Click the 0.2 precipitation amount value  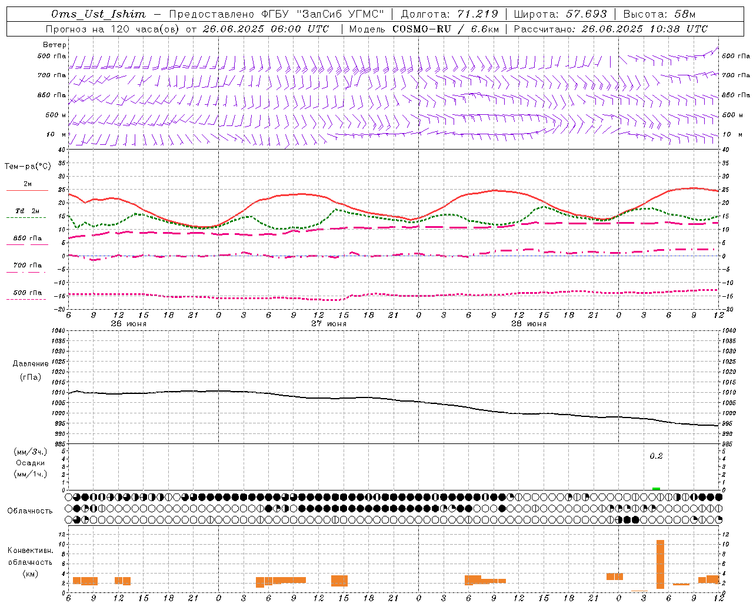tap(656, 456)
